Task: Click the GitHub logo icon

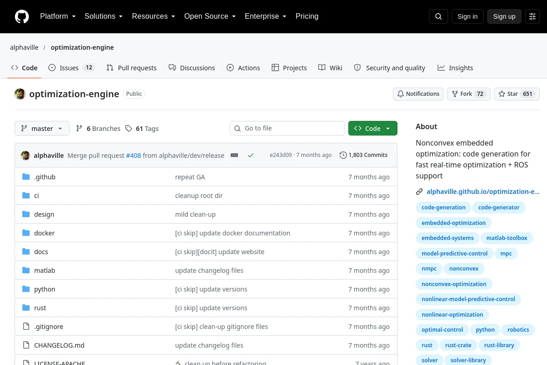Action: click(x=22, y=16)
